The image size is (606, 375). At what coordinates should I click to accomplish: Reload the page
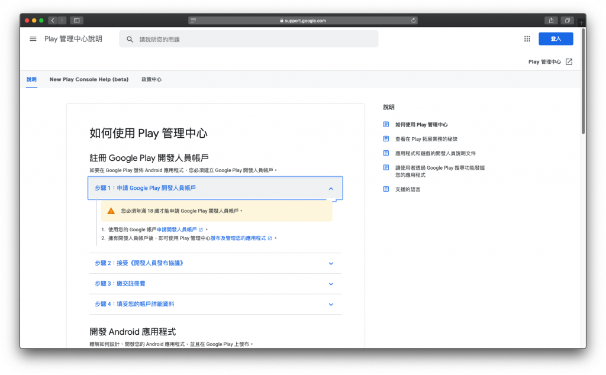coord(413,21)
